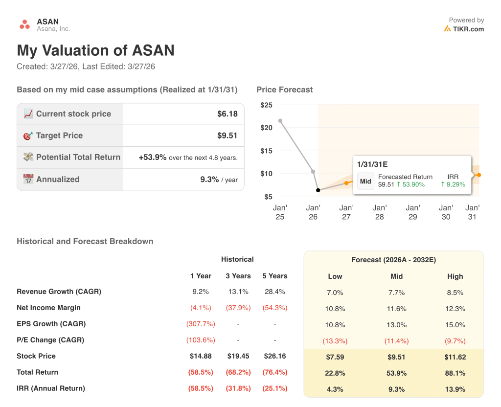Click the Forecast (2026A - 2032E) header

pyautogui.click(x=394, y=259)
